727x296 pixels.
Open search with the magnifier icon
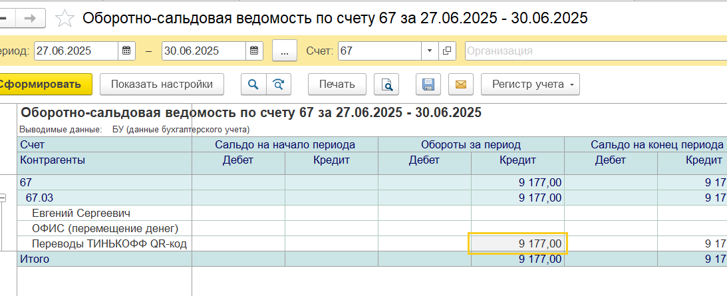[x=253, y=84]
